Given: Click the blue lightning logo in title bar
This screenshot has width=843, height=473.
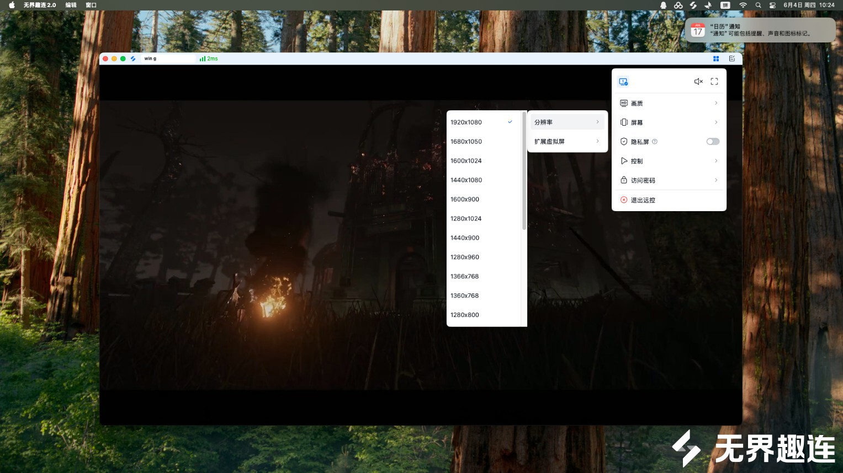Looking at the screenshot, I should (133, 58).
